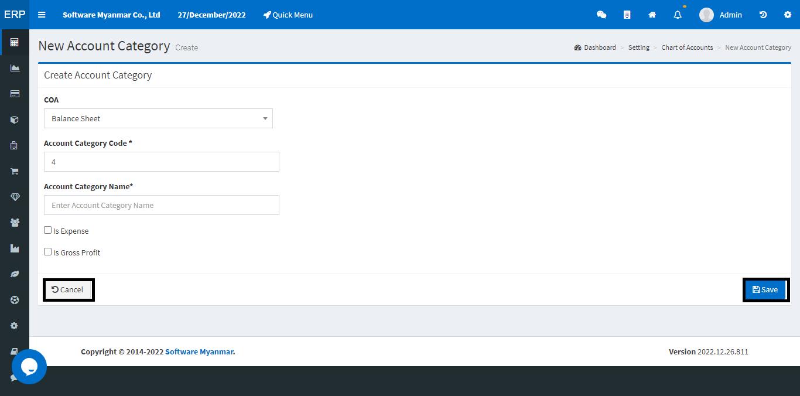Open the clipboard icon module in sidebar

pos(15,145)
